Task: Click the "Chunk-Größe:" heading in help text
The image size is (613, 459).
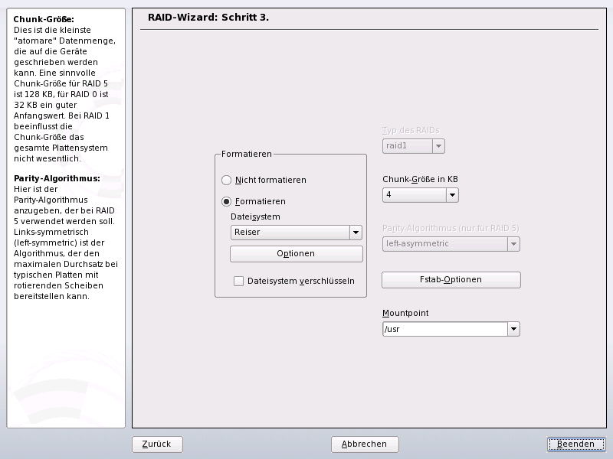Action: click(44, 19)
